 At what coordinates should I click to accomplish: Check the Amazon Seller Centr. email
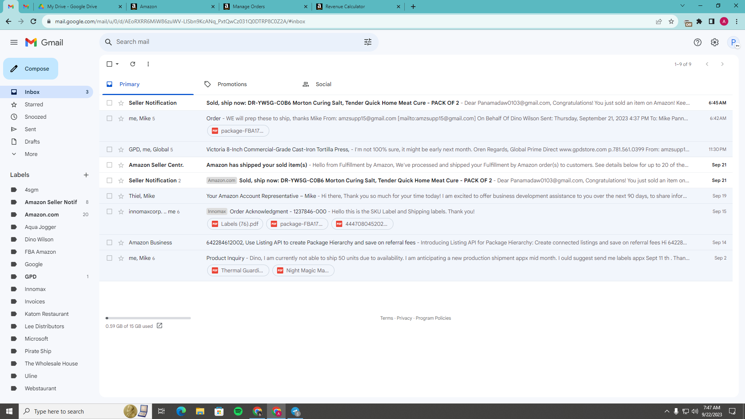click(x=109, y=165)
